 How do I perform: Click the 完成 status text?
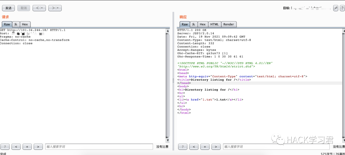point(3,154)
